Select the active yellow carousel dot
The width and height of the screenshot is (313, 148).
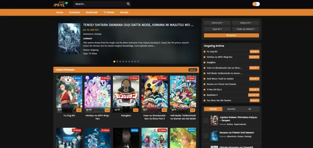[114, 62]
